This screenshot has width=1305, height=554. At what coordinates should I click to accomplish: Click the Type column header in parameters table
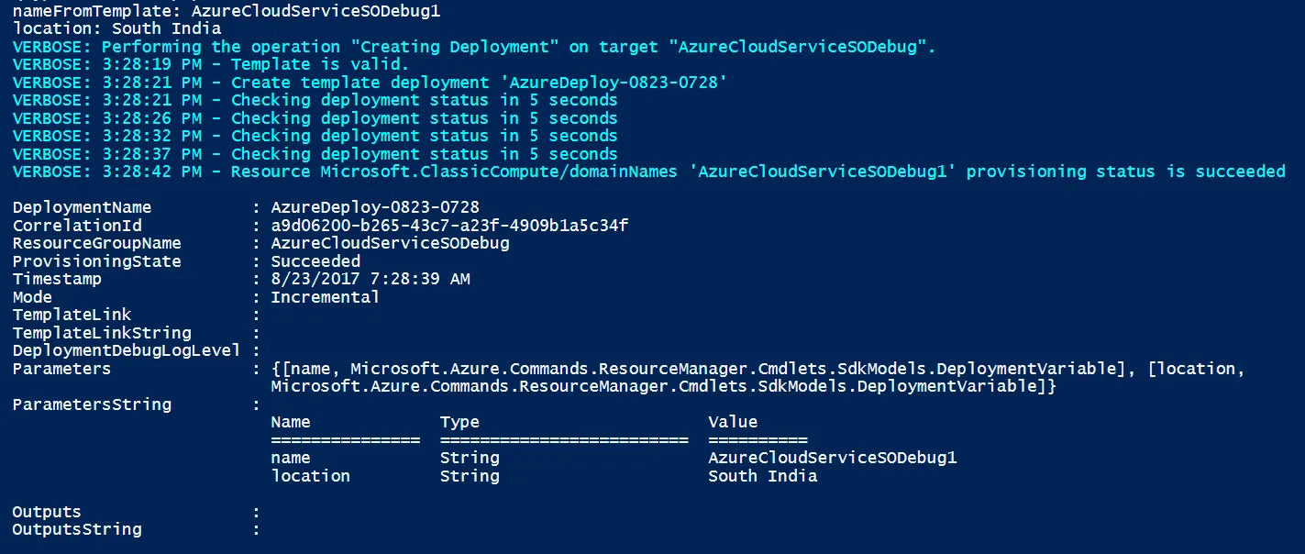459,422
